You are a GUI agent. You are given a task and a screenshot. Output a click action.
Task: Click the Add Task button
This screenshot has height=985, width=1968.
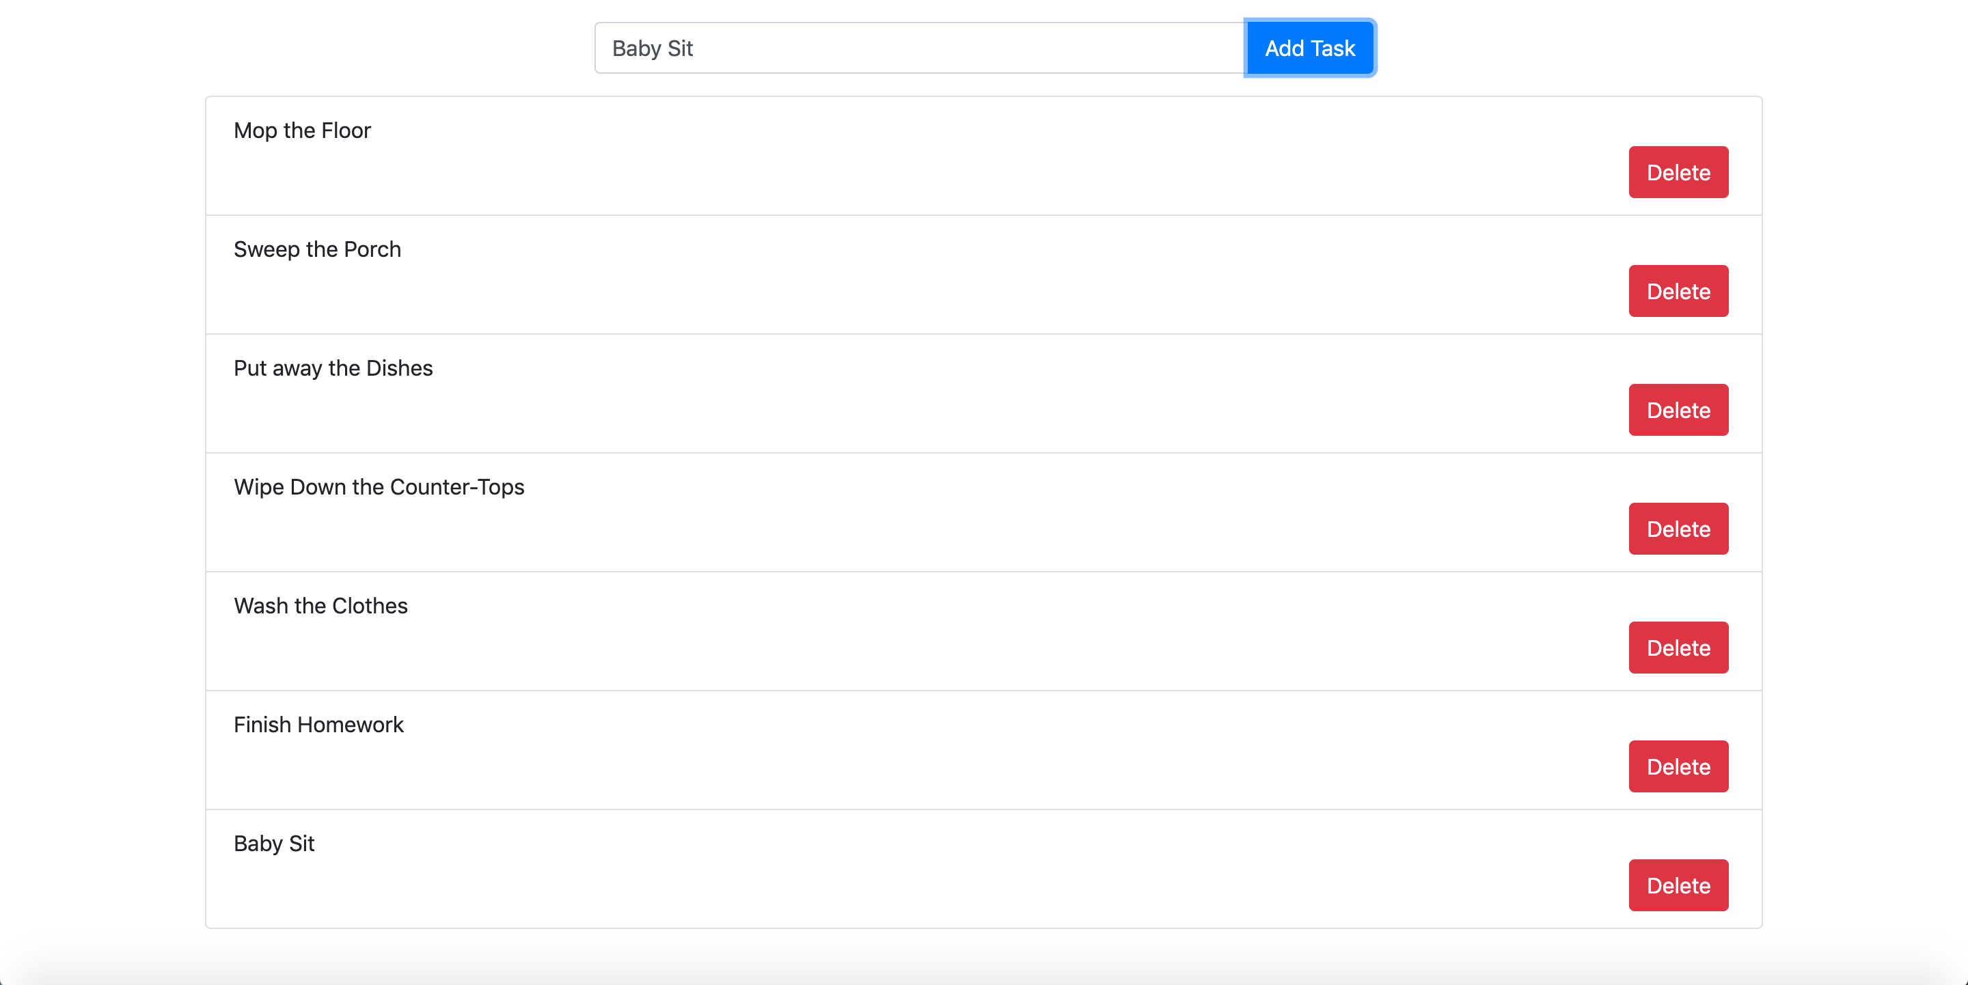click(1309, 48)
